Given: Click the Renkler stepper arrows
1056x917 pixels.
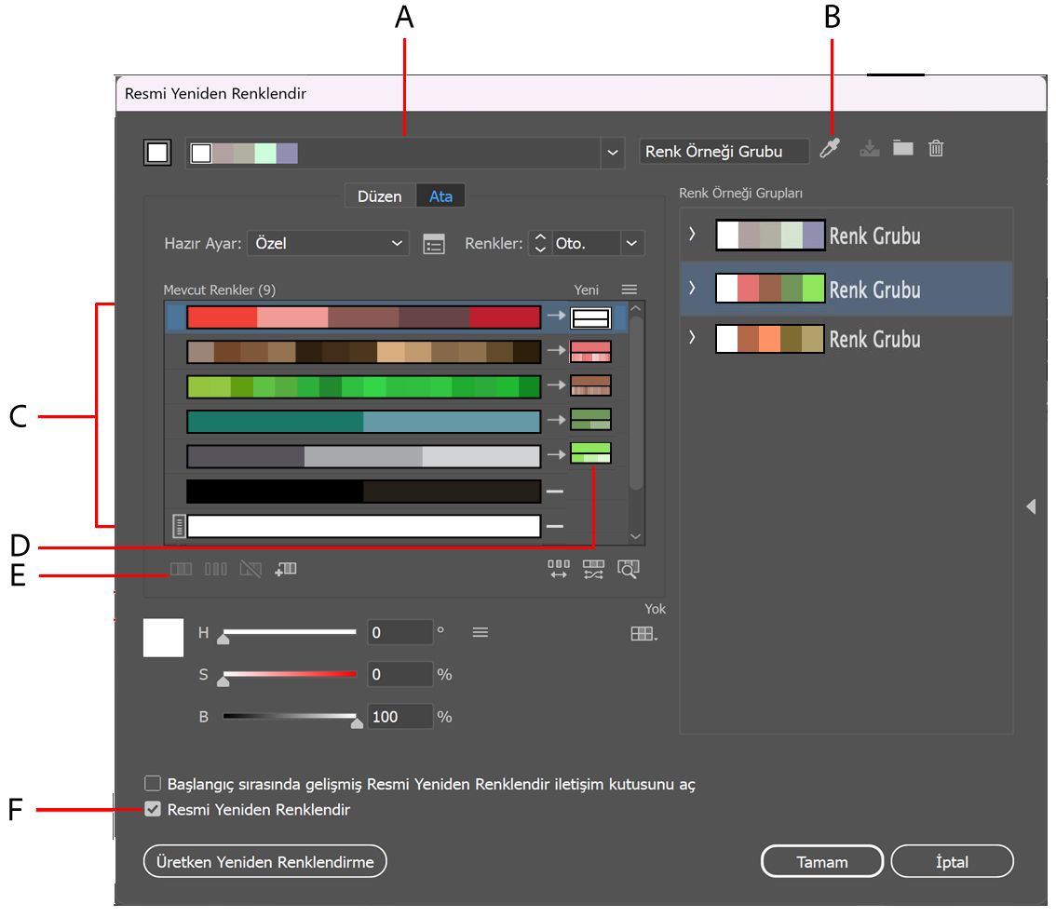Looking at the screenshot, I should coord(540,243).
